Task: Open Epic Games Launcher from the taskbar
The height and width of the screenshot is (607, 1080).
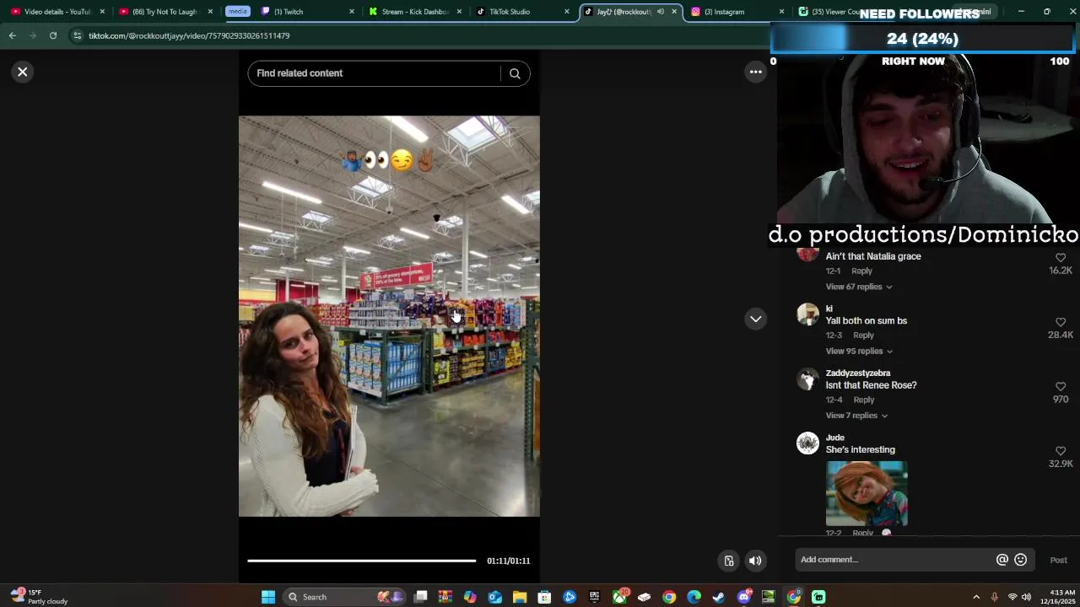Action: pyautogui.click(x=594, y=597)
